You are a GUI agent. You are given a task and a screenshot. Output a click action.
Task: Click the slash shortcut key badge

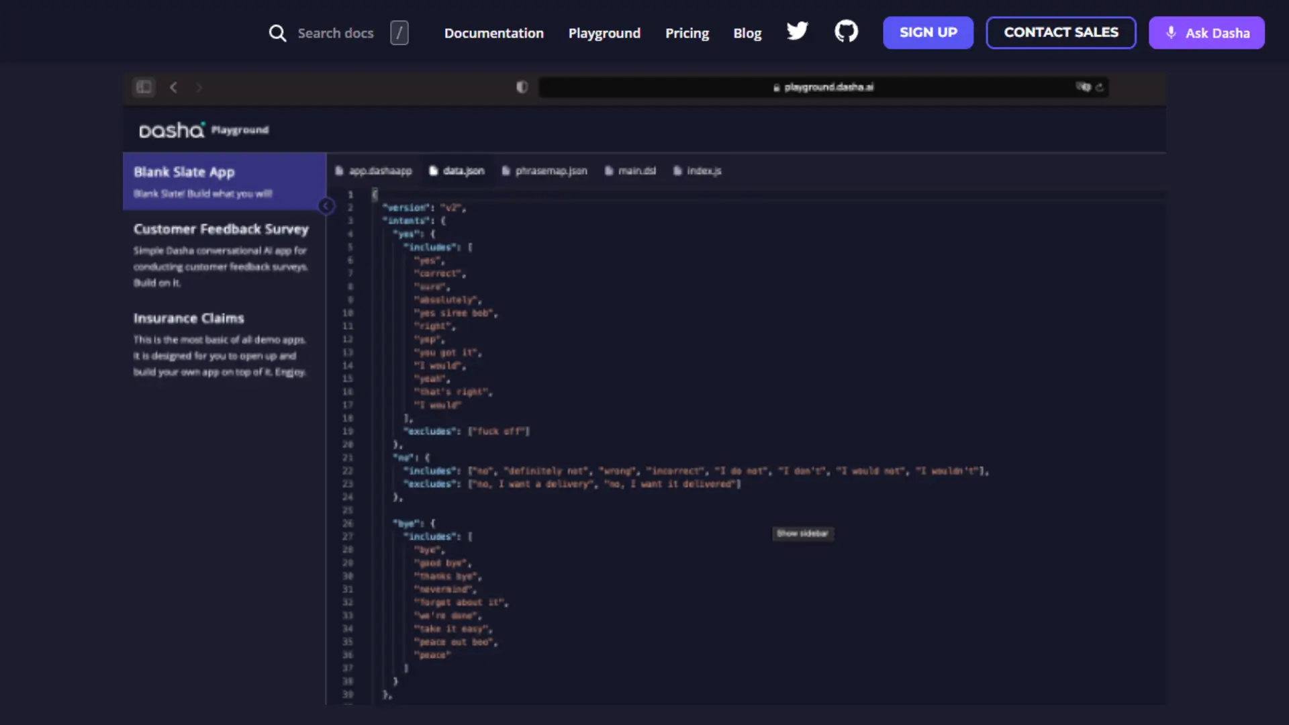point(399,33)
